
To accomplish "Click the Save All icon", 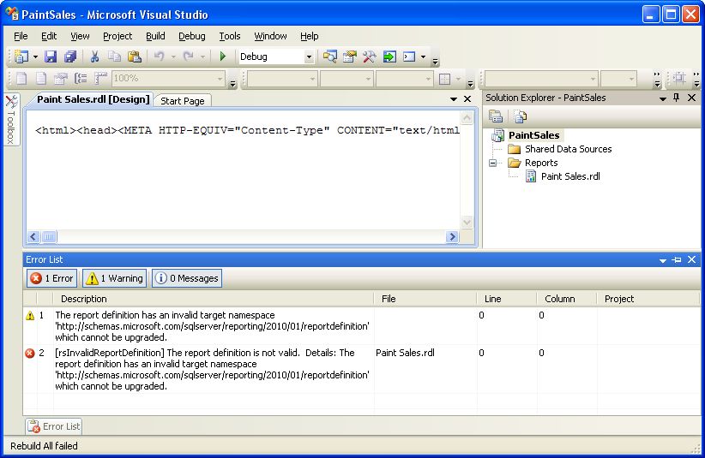I will (70, 57).
